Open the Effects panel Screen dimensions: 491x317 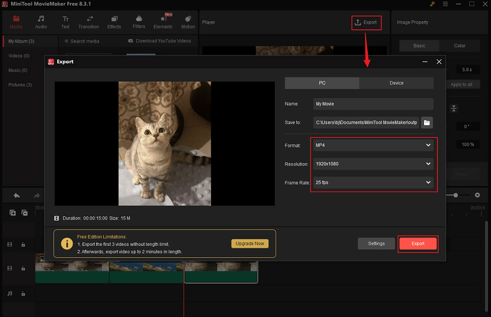tap(114, 22)
